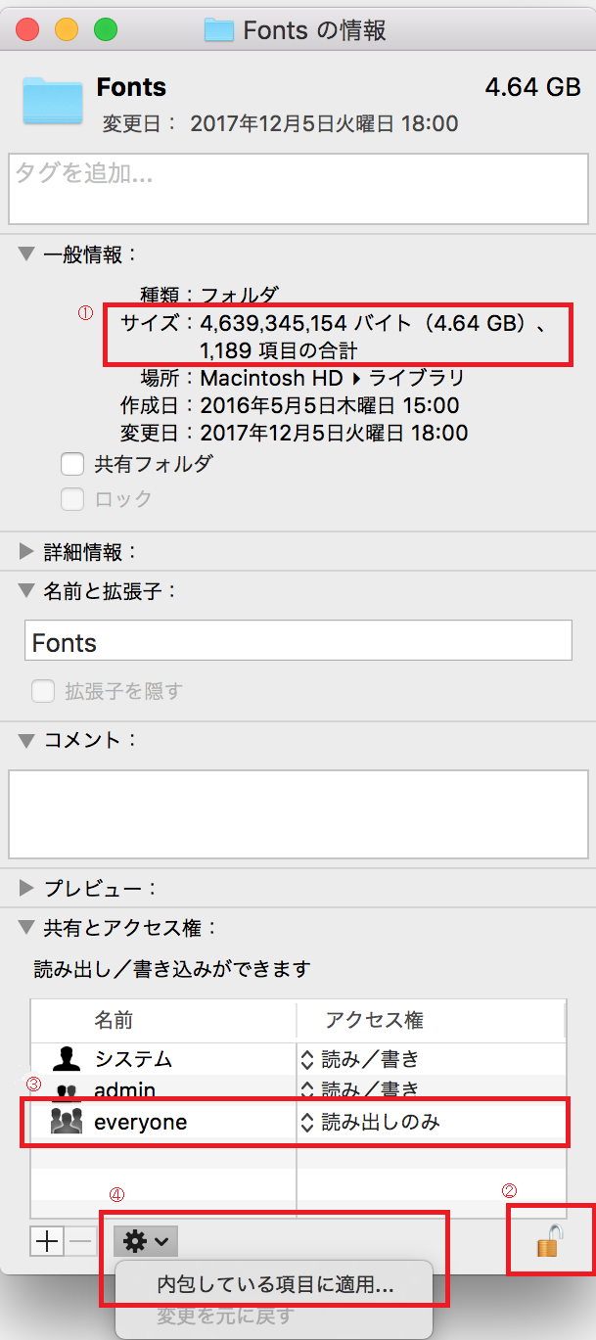
Task: Enable the 共有フォルダ checkbox
Action: click(x=72, y=465)
